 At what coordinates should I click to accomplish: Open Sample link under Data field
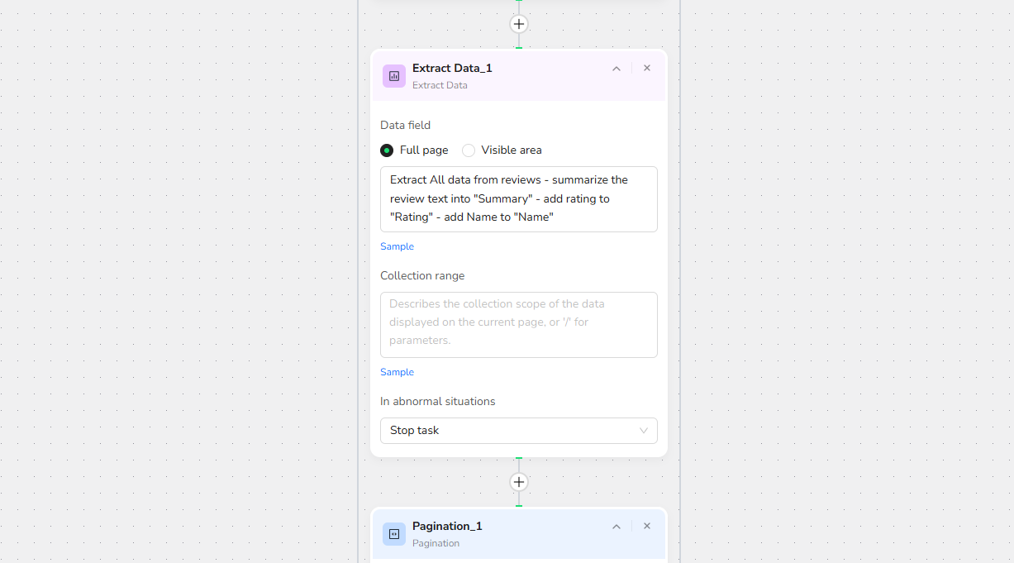tap(397, 246)
